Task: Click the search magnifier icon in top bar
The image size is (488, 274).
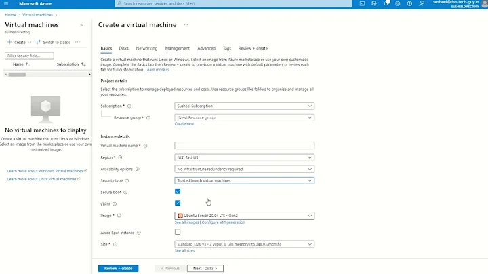Action: click(119, 4)
